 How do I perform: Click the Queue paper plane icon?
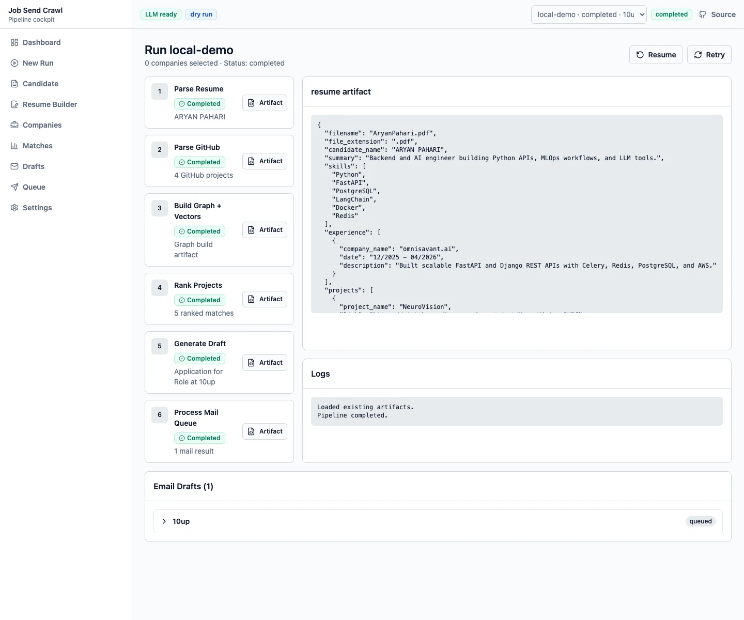(x=14, y=187)
